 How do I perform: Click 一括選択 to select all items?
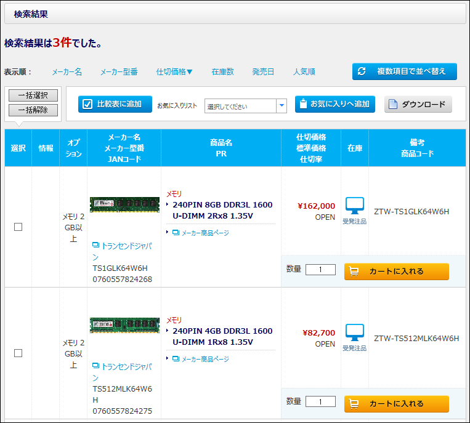click(x=33, y=95)
